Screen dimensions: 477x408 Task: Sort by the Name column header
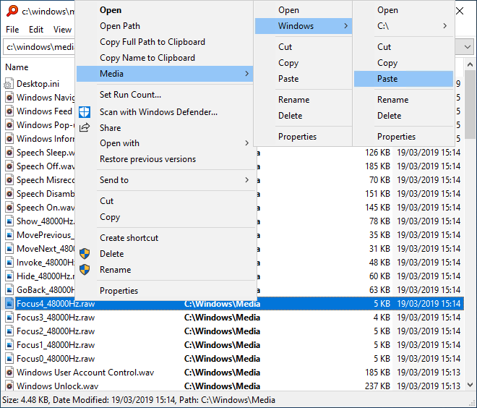click(17, 67)
